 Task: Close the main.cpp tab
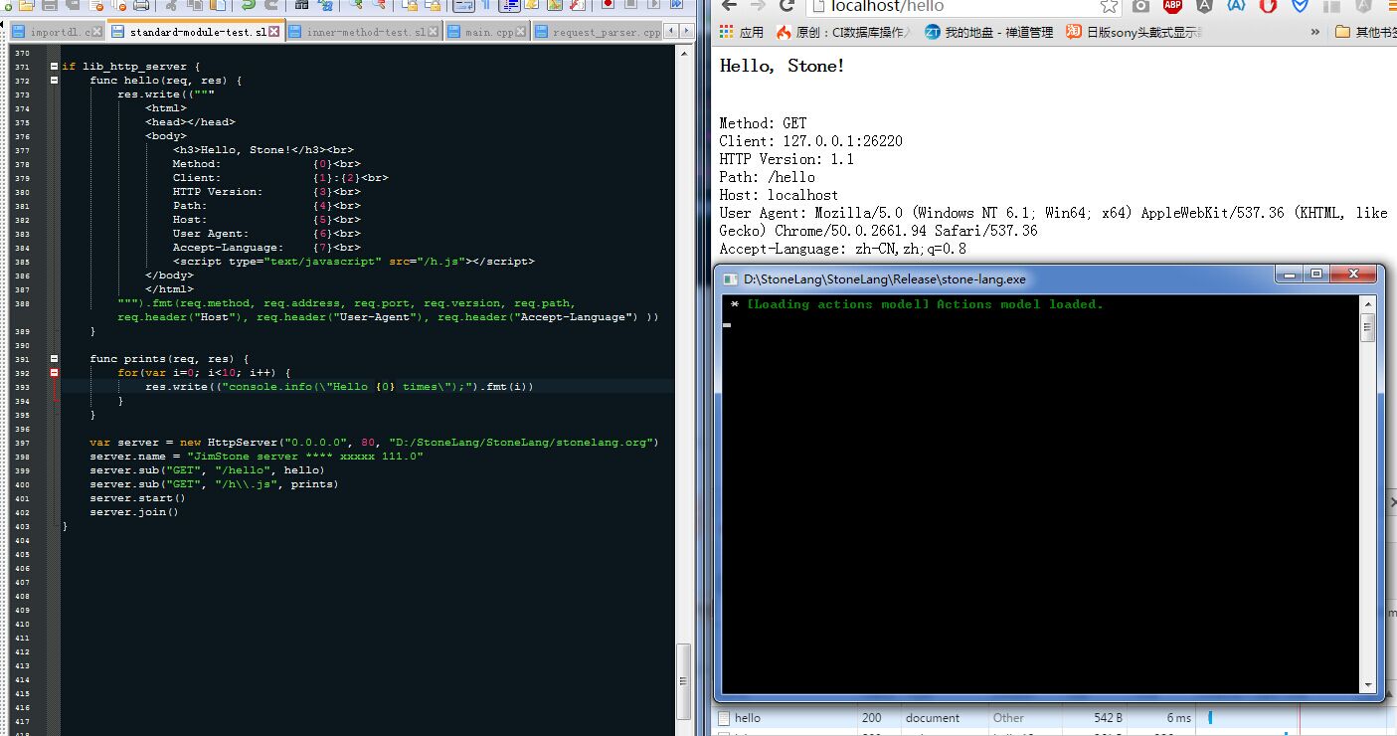521,32
